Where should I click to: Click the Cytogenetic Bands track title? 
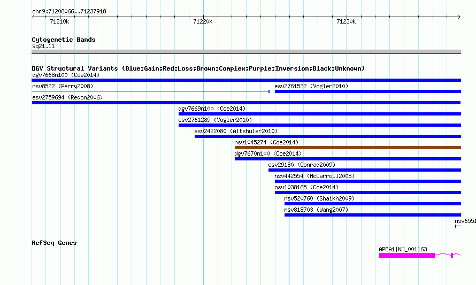pos(64,40)
